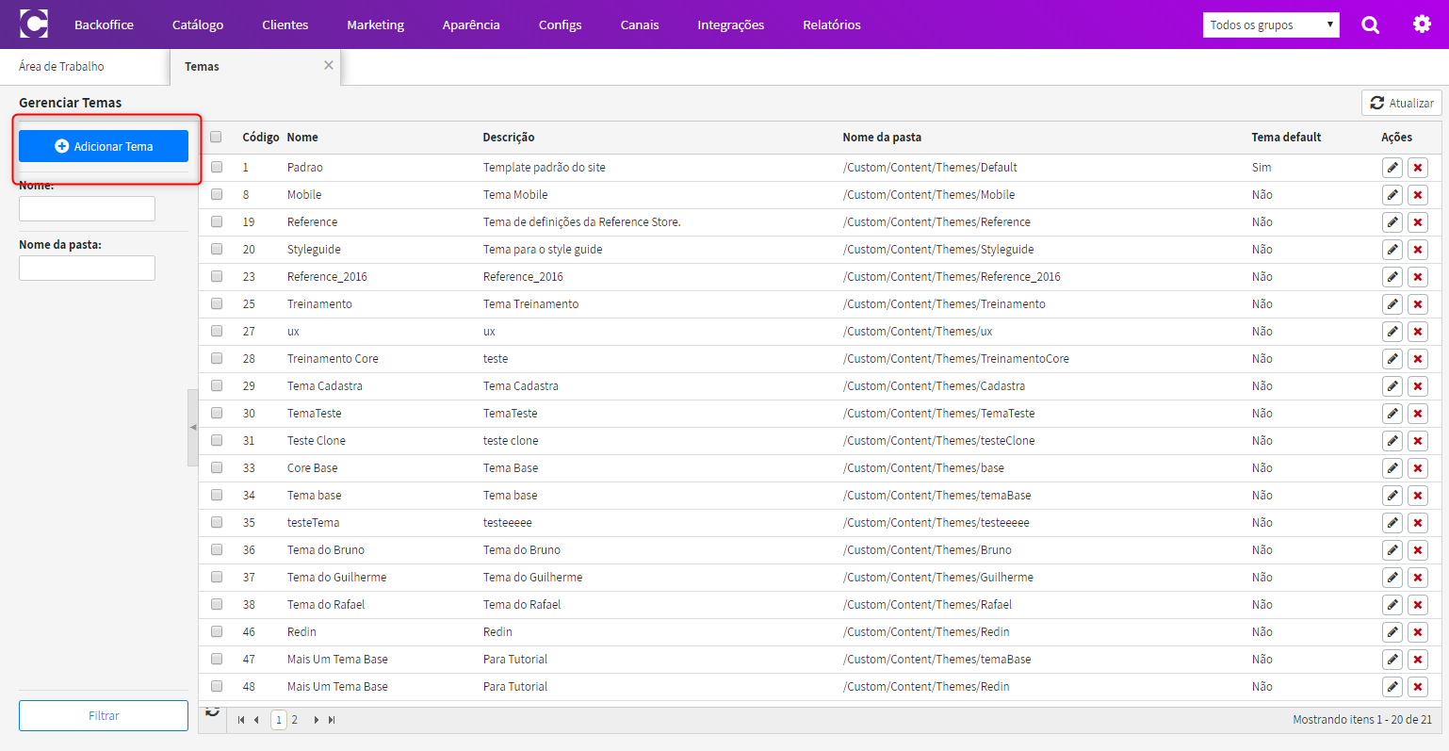Open the Integrações menu
The height and width of the screenshot is (751, 1449).
pos(731,24)
